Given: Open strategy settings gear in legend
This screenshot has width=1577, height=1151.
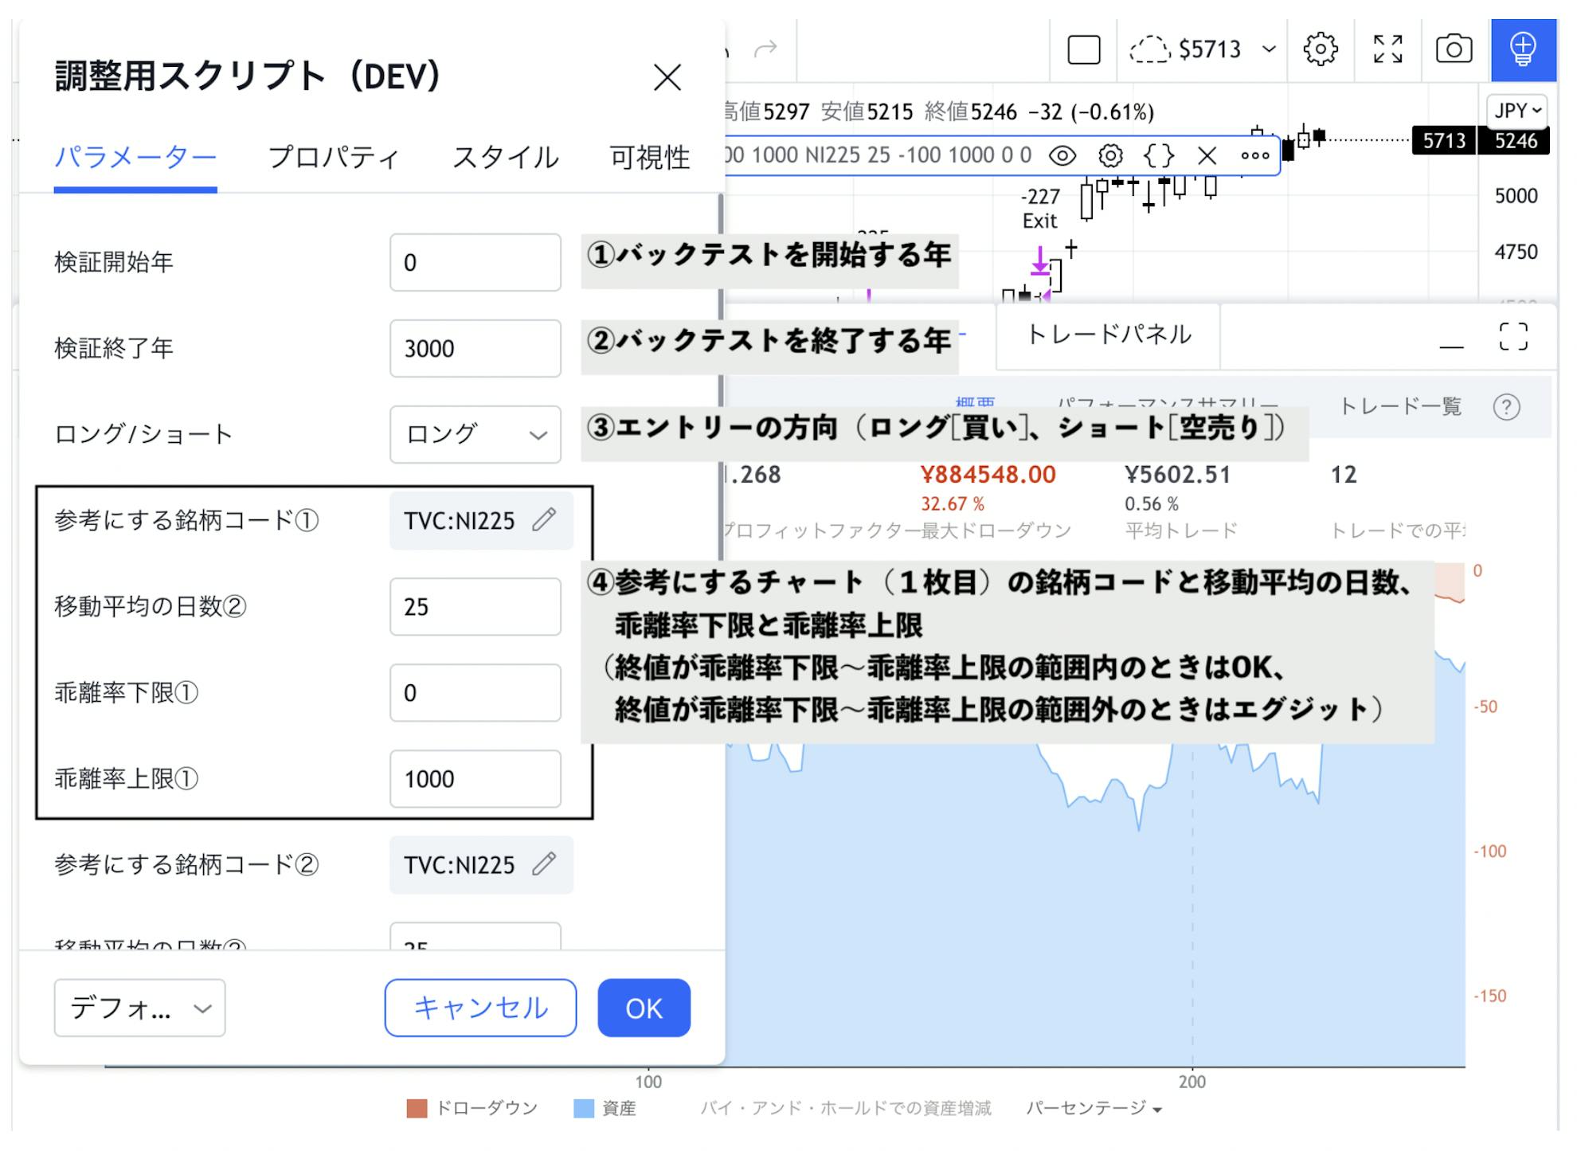Looking at the screenshot, I should pos(1110,155).
